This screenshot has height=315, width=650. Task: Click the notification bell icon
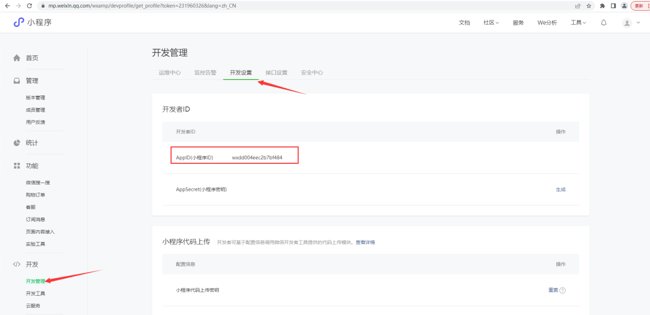[x=603, y=23]
